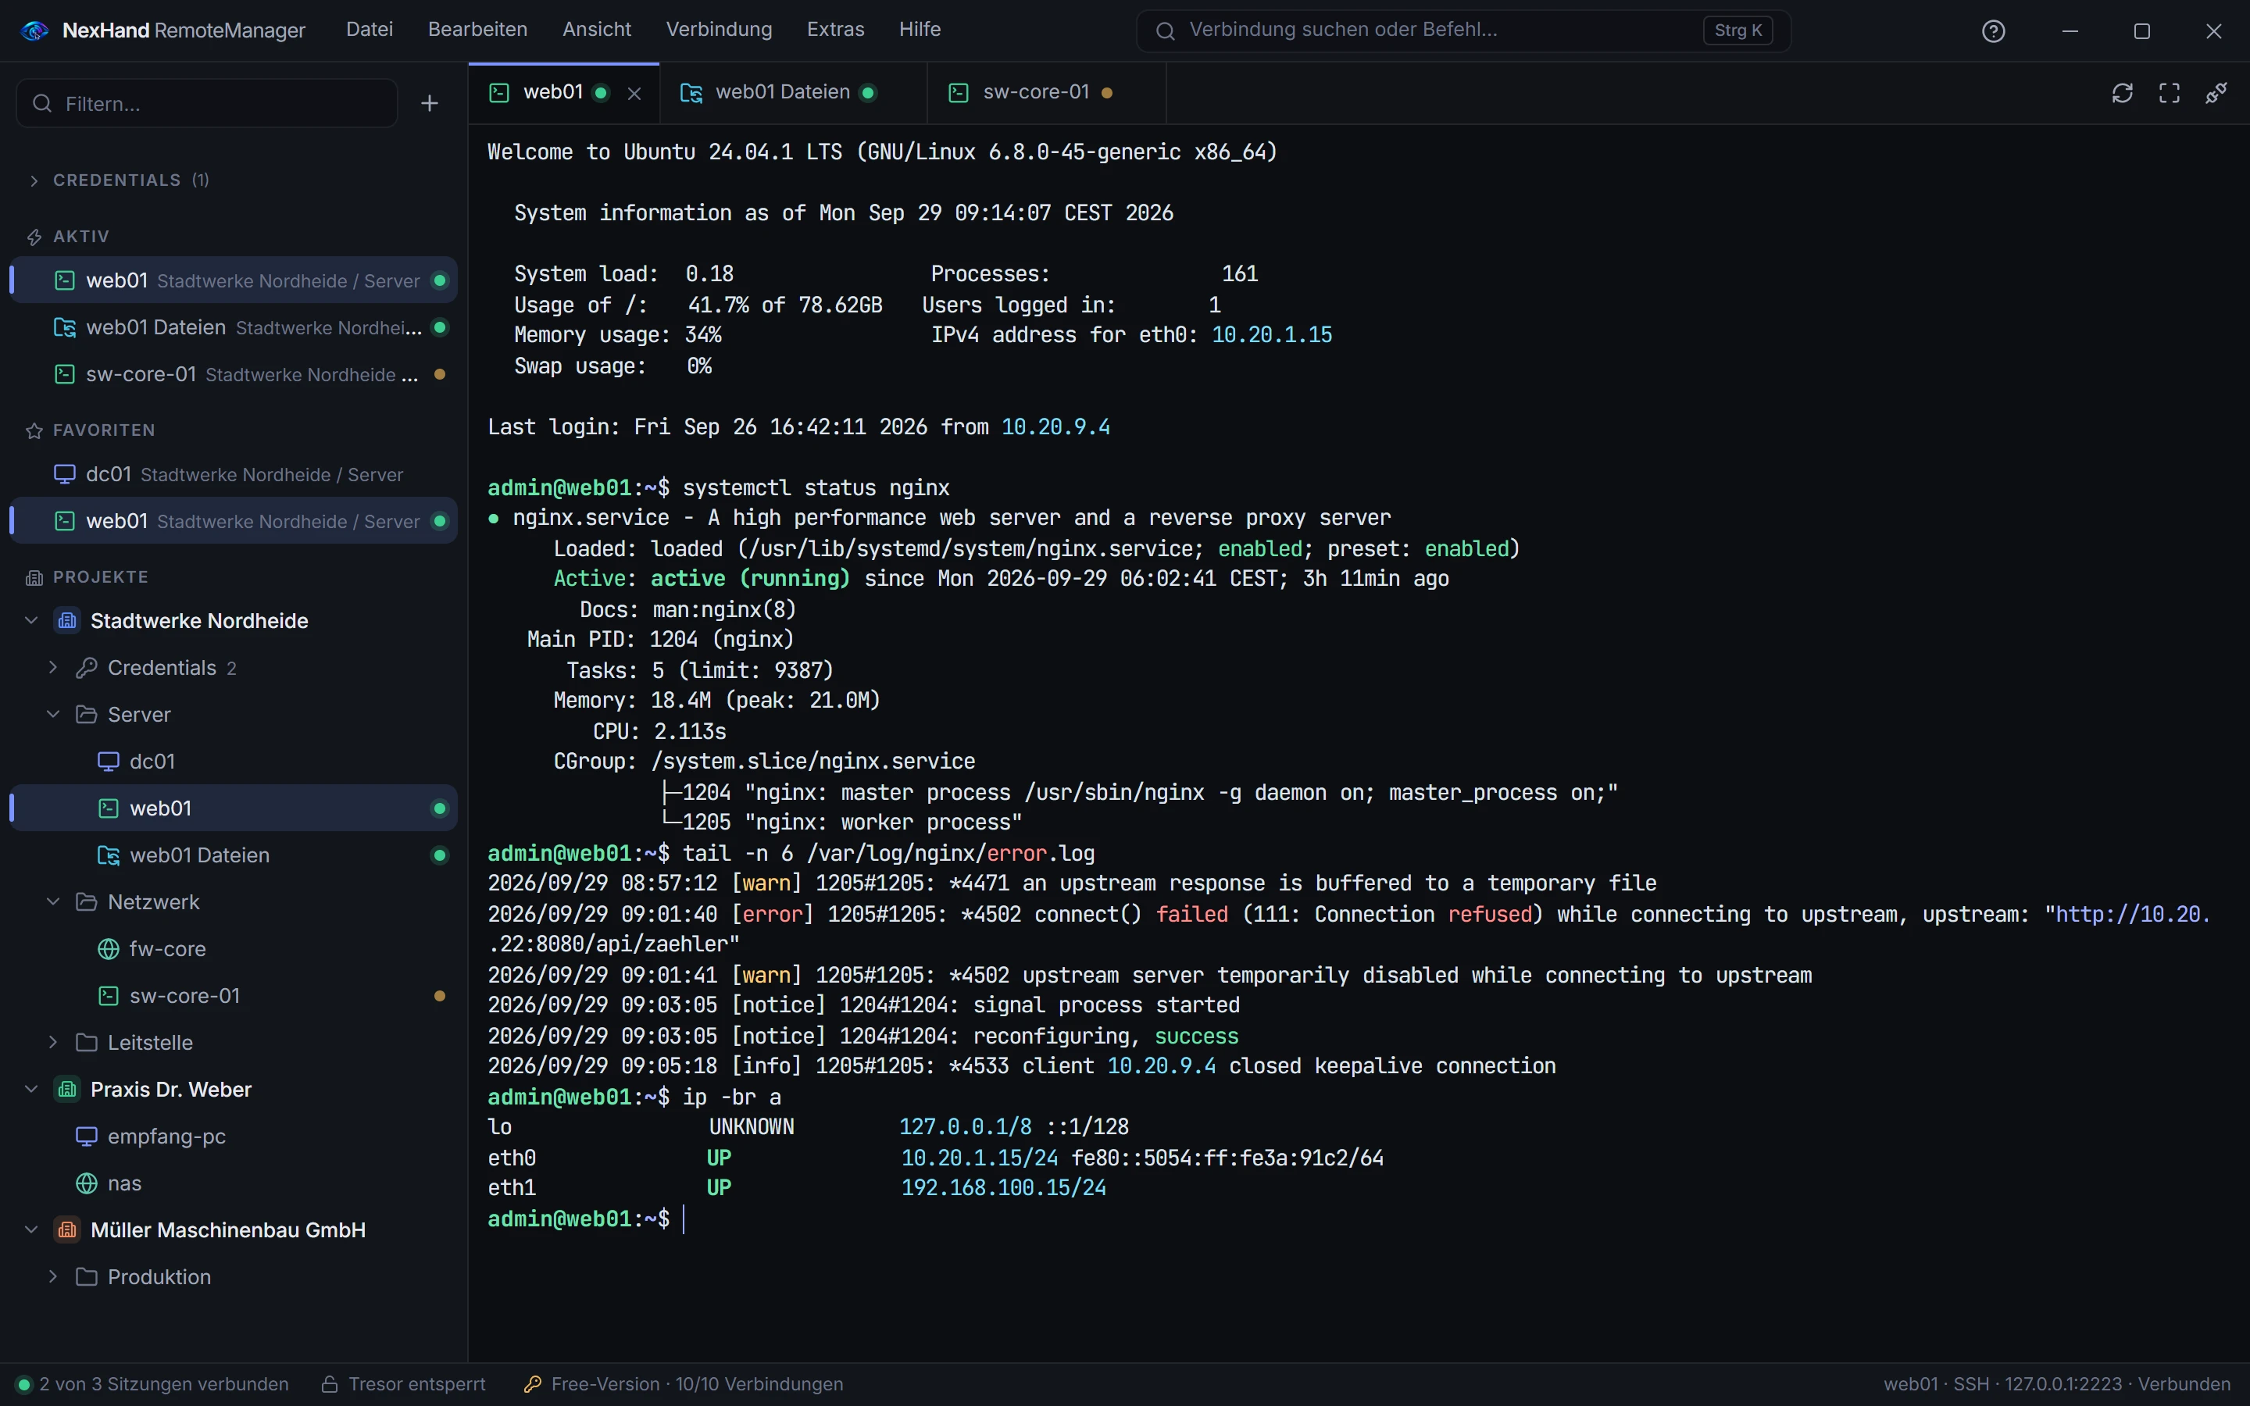This screenshot has width=2250, height=1406.
Task: Open web01 under Favoriten
Action: tap(234, 521)
